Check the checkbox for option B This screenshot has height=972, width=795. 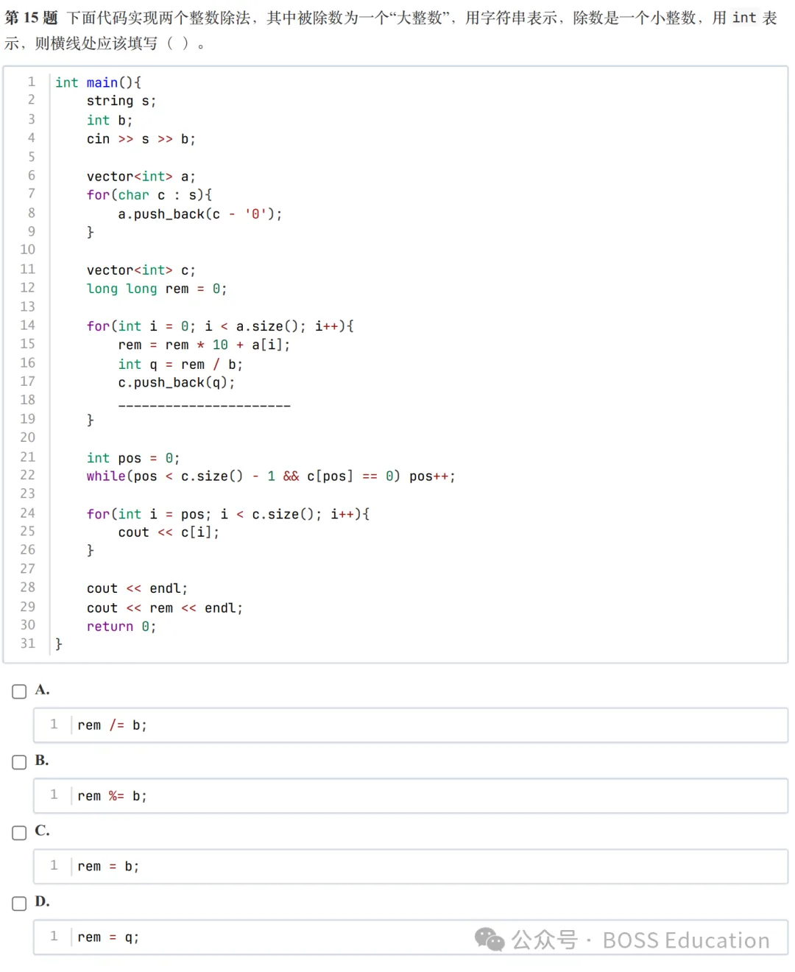tap(19, 762)
